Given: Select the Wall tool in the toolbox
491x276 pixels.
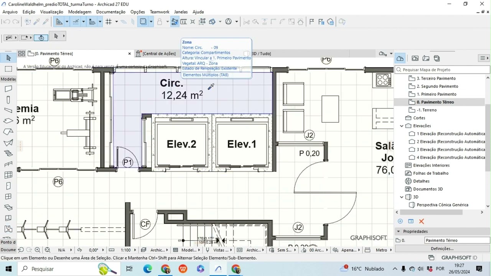Looking at the screenshot, I should click(8, 89).
